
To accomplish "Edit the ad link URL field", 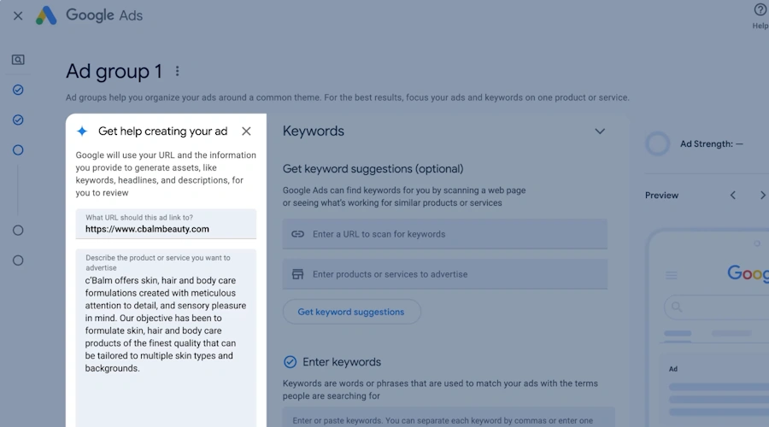I will point(165,229).
